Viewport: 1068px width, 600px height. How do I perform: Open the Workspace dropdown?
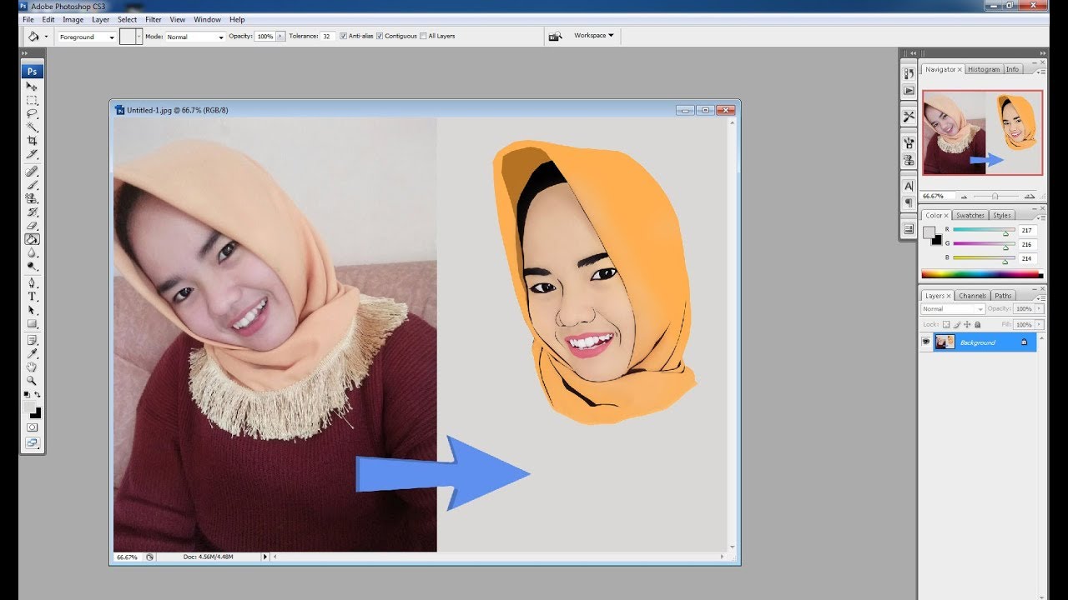click(593, 36)
